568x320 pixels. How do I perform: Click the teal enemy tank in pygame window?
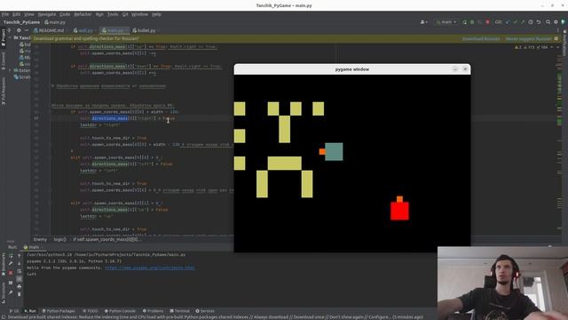tap(334, 152)
